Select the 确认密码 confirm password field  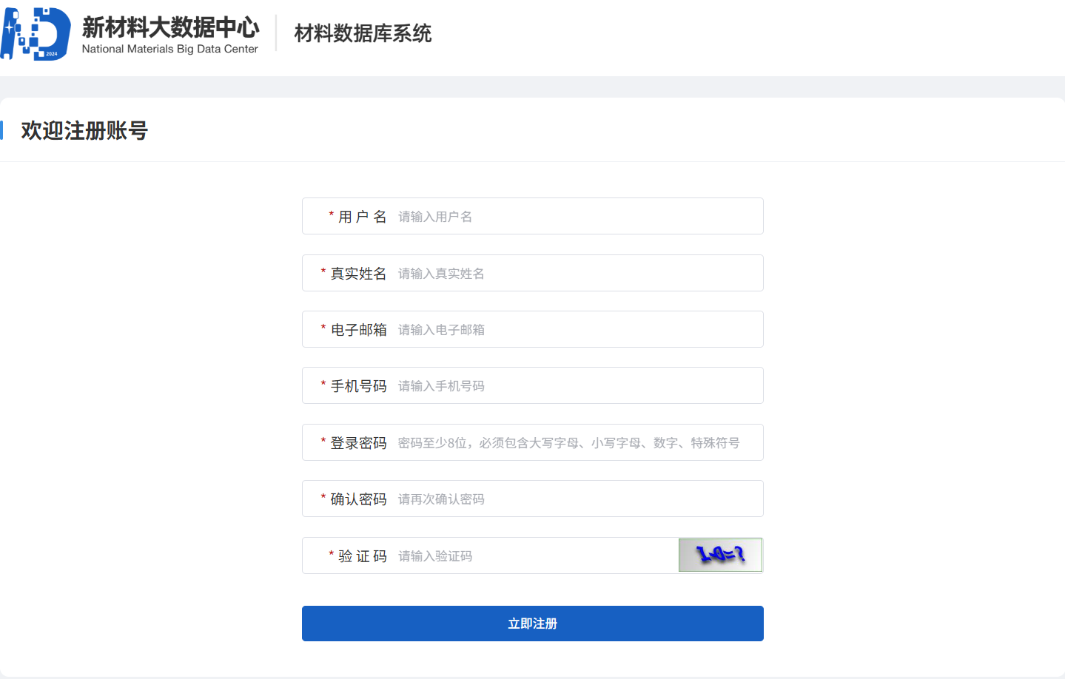(518, 498)
